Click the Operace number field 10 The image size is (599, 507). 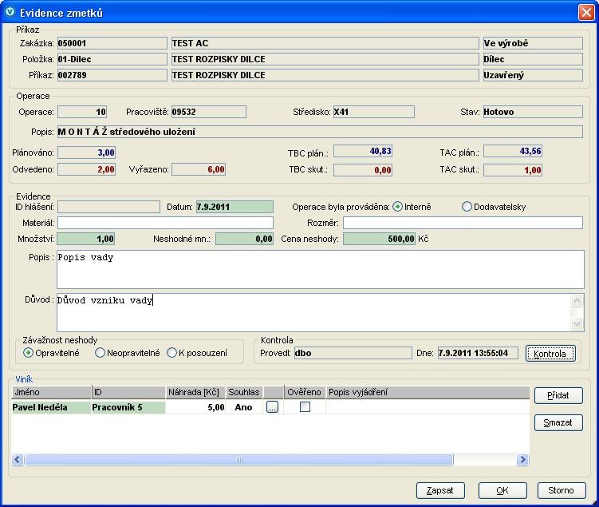[82, 112]
